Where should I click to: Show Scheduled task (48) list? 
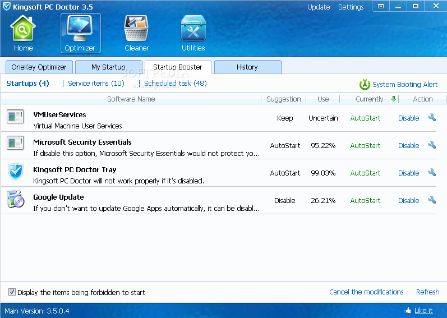[x=176, y=83]
